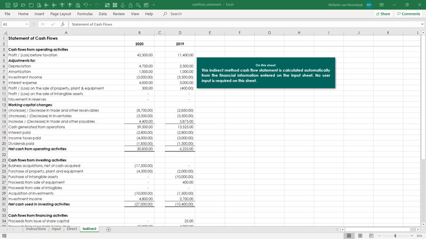Add a new sheet with plus button
This screenshot has width=426, height=239.
pyautogui.click(x=109, y=229)
